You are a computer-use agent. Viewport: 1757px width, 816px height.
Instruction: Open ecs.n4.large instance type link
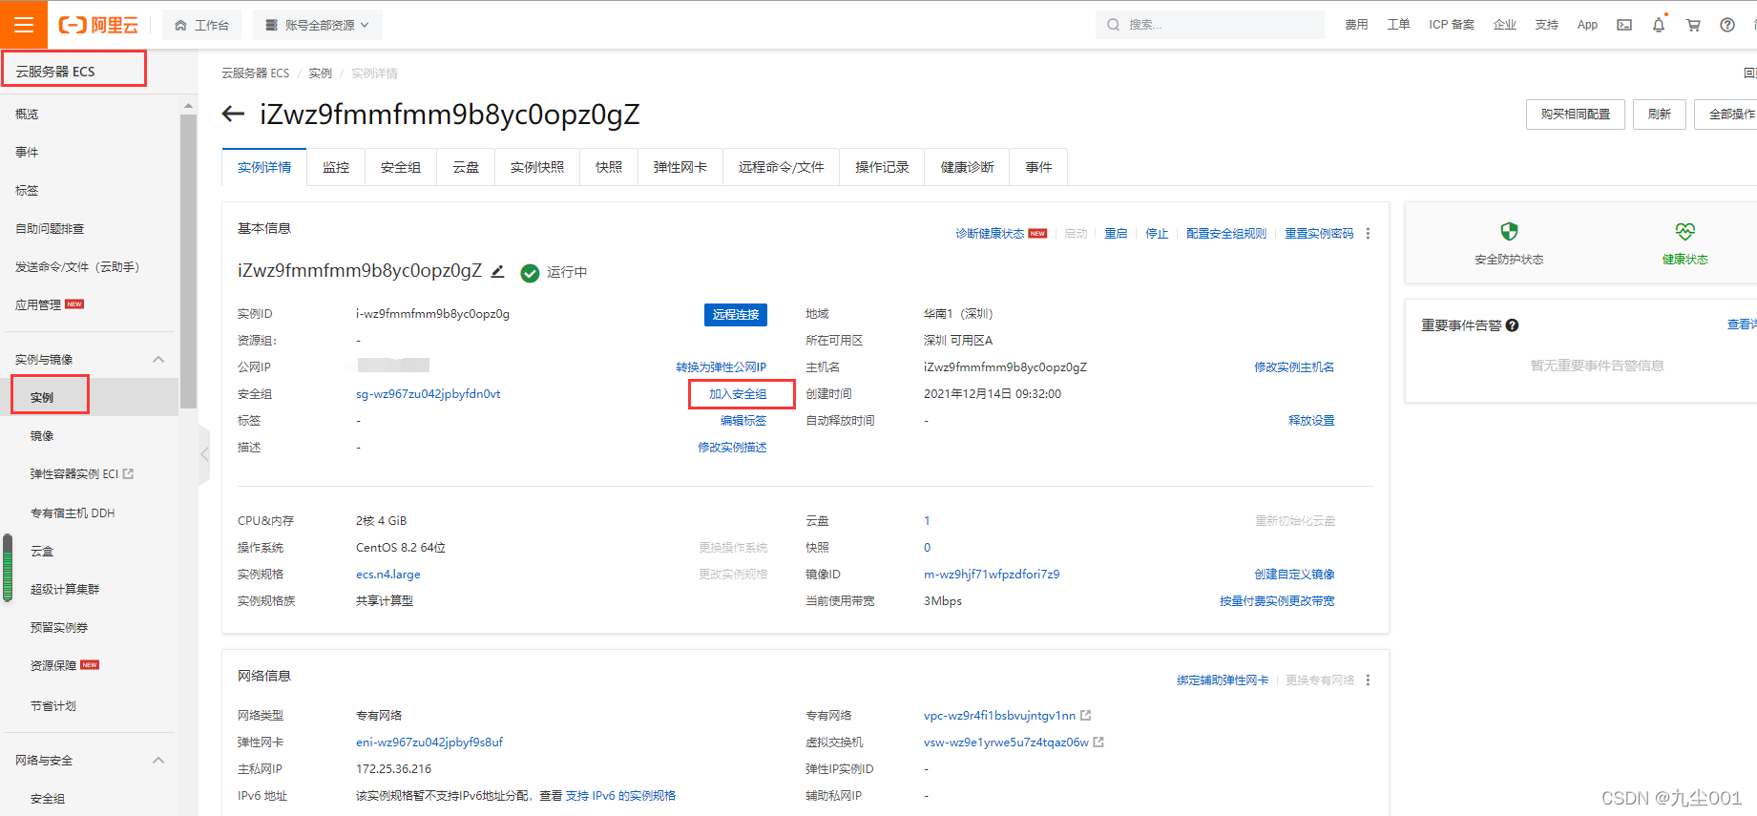[x=387, y=575]
